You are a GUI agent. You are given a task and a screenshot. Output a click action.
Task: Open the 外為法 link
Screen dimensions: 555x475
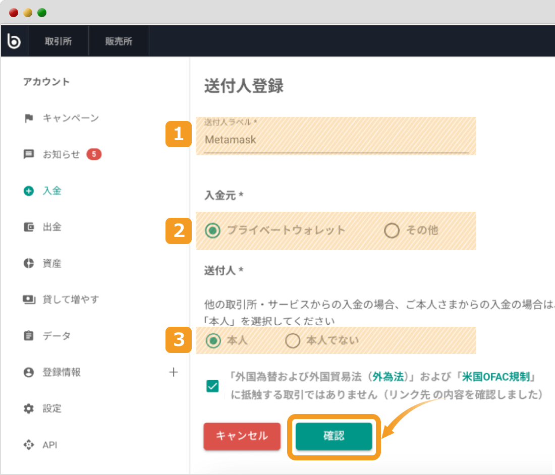coord(388,377)
